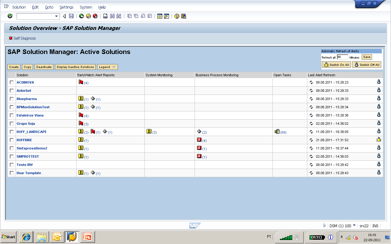This screenshot has width=391, height=244.
Task: Click the Open Tasks icon for ROFF_LANDSCAPE
Action: pos(277,131)
